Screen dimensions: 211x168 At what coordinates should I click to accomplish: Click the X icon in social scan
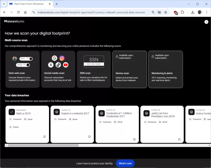(51, 65)
